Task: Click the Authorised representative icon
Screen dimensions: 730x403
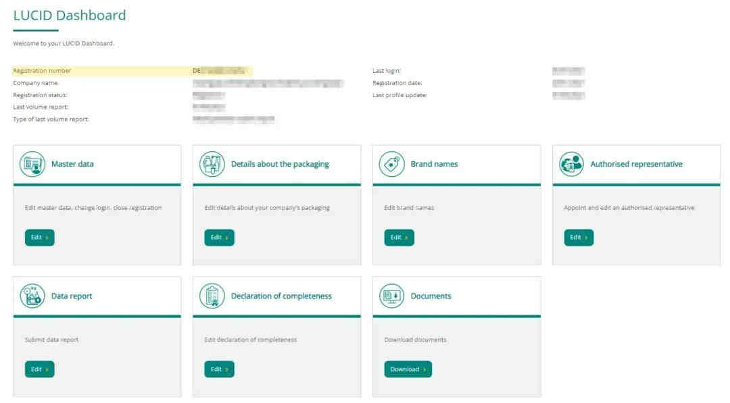Action: click(x=571, y=164)
